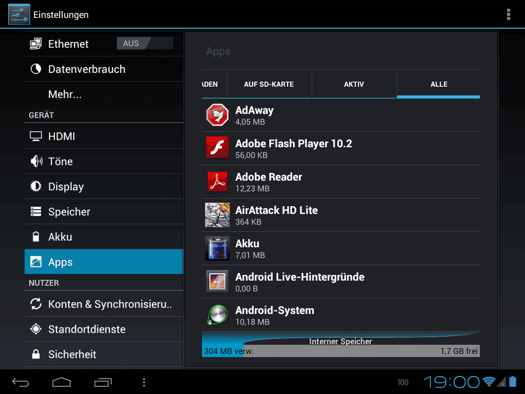Tap the Adobe Flash Player icon
This screenshot has width=525, height=394.
tap(217, 148)
